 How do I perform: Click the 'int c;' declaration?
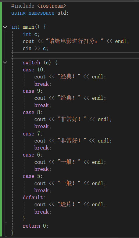[x=31, y=34]
